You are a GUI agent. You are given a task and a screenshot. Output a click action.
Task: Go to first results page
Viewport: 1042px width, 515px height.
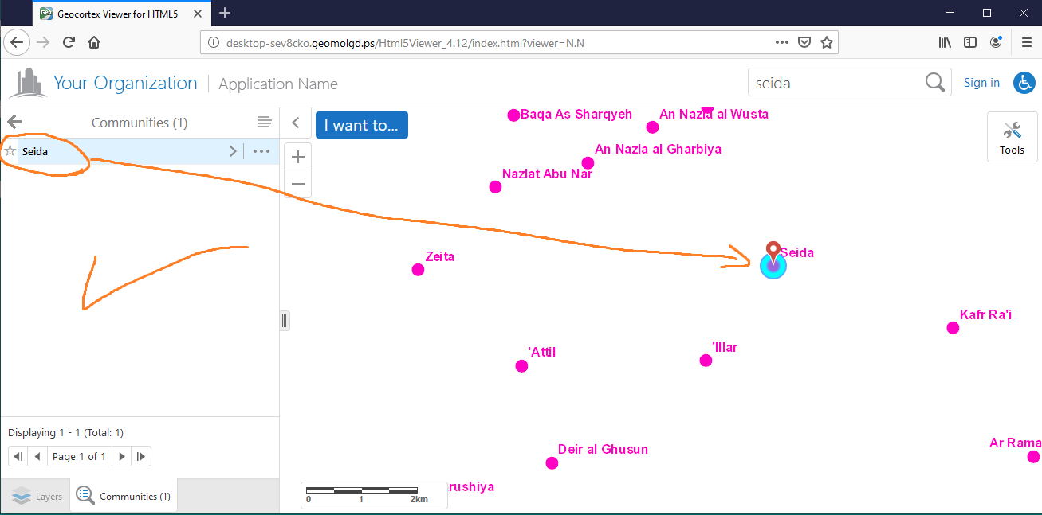(x=18, y=456)
